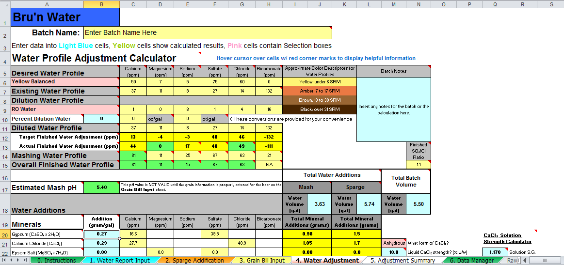Select column S header

(551, 4)
